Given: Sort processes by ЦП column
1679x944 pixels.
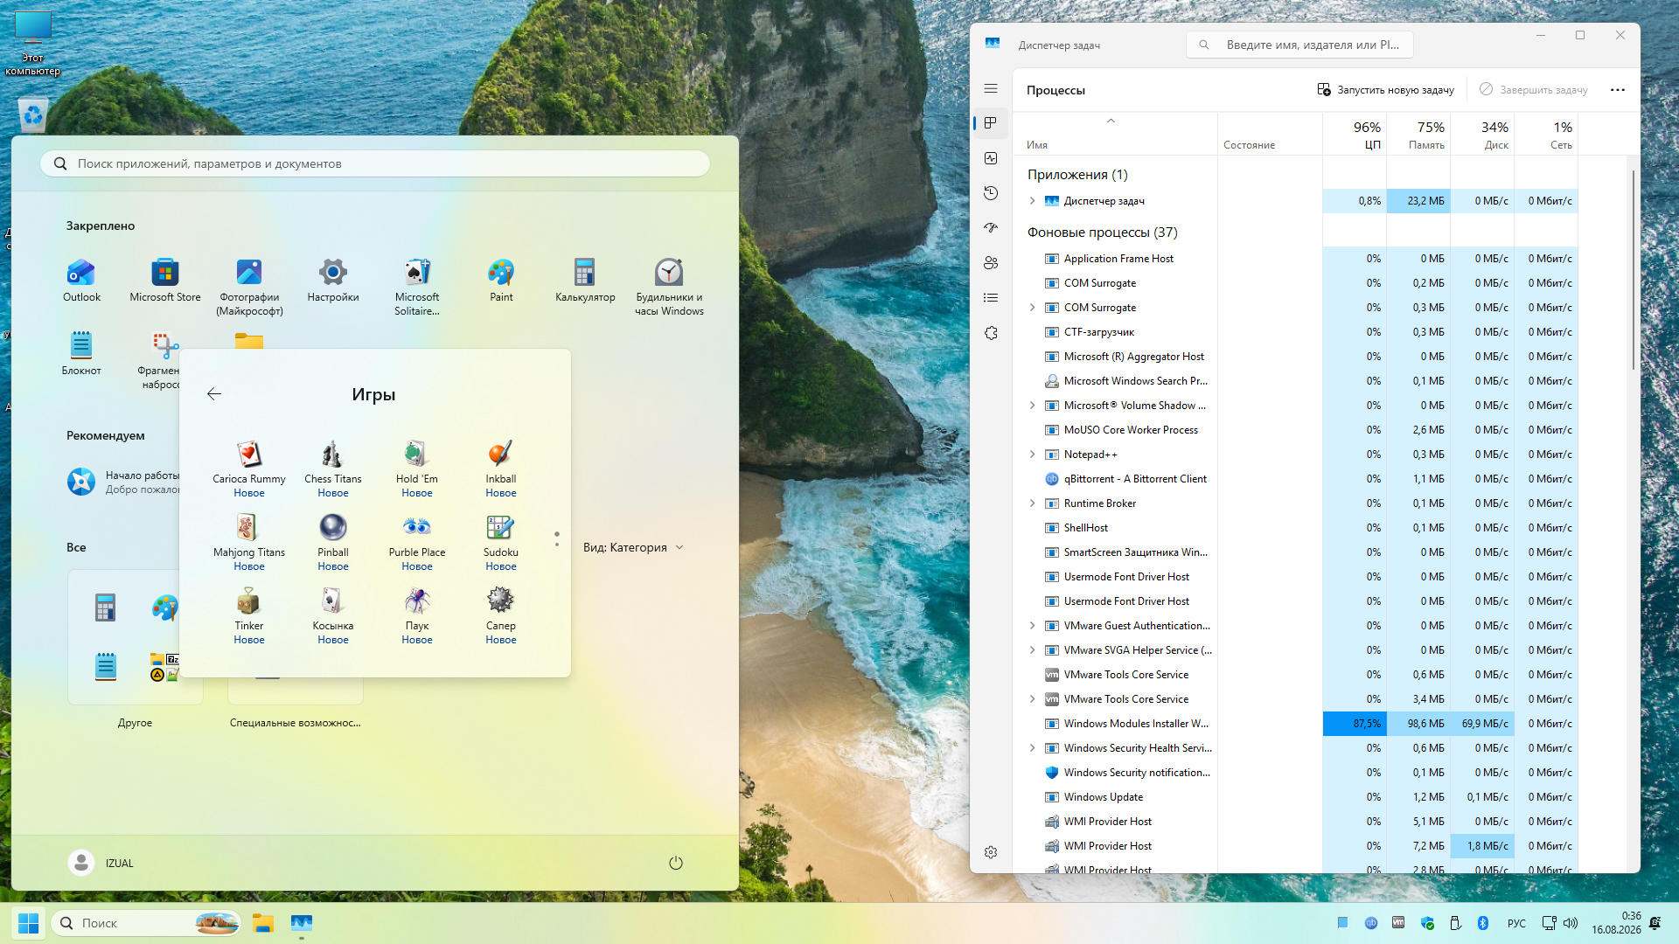Looking at the screenshot, I should (x=1355, y=135).
